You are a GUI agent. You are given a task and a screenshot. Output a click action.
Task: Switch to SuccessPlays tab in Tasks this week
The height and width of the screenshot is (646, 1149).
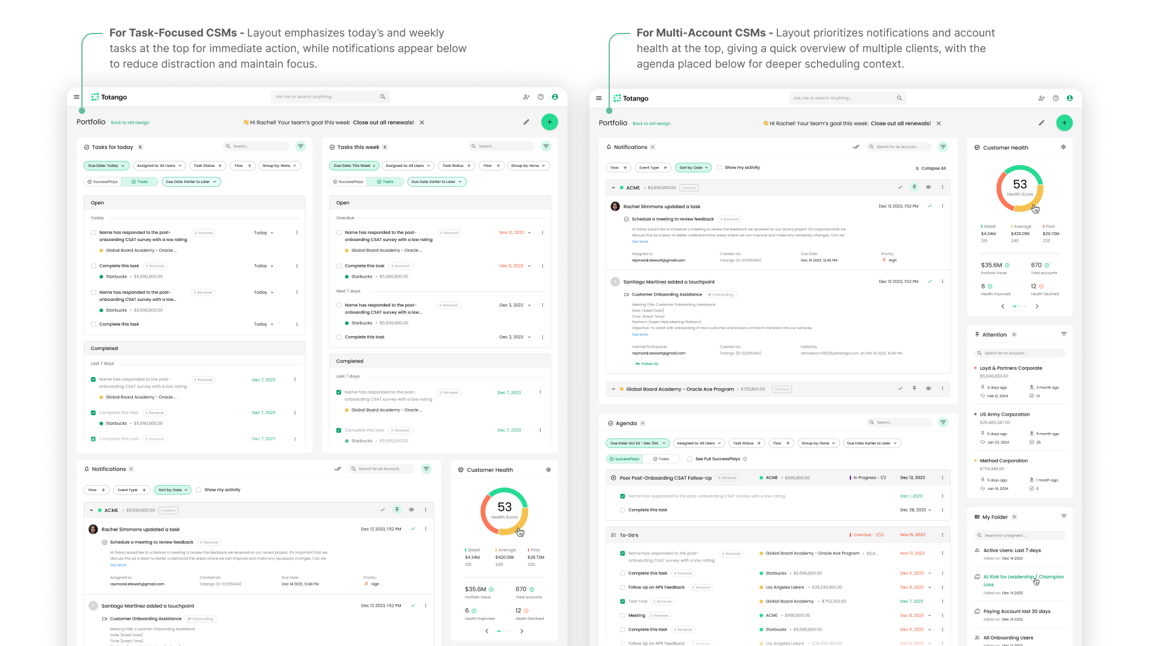click(x=348, y=182)
